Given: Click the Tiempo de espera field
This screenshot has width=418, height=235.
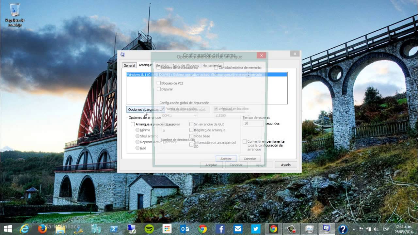Looking at the screenshot, I should coord(253,123).
